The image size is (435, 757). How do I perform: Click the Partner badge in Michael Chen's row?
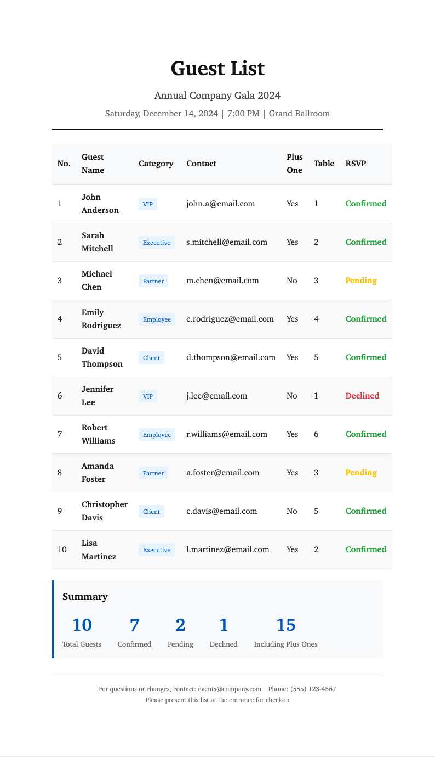coord(153,281)
